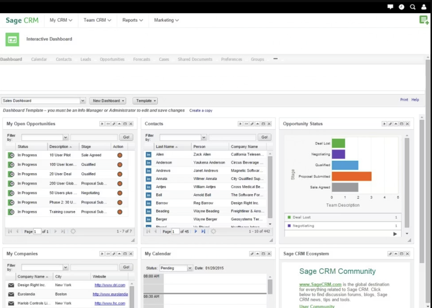The width and height of the screenshot is (432, 308).
Task: Switch to the Calendar tab
Action: [39, 59]
